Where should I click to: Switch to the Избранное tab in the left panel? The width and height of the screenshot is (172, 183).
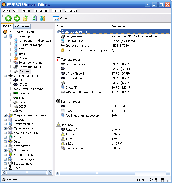coord(22,26)
